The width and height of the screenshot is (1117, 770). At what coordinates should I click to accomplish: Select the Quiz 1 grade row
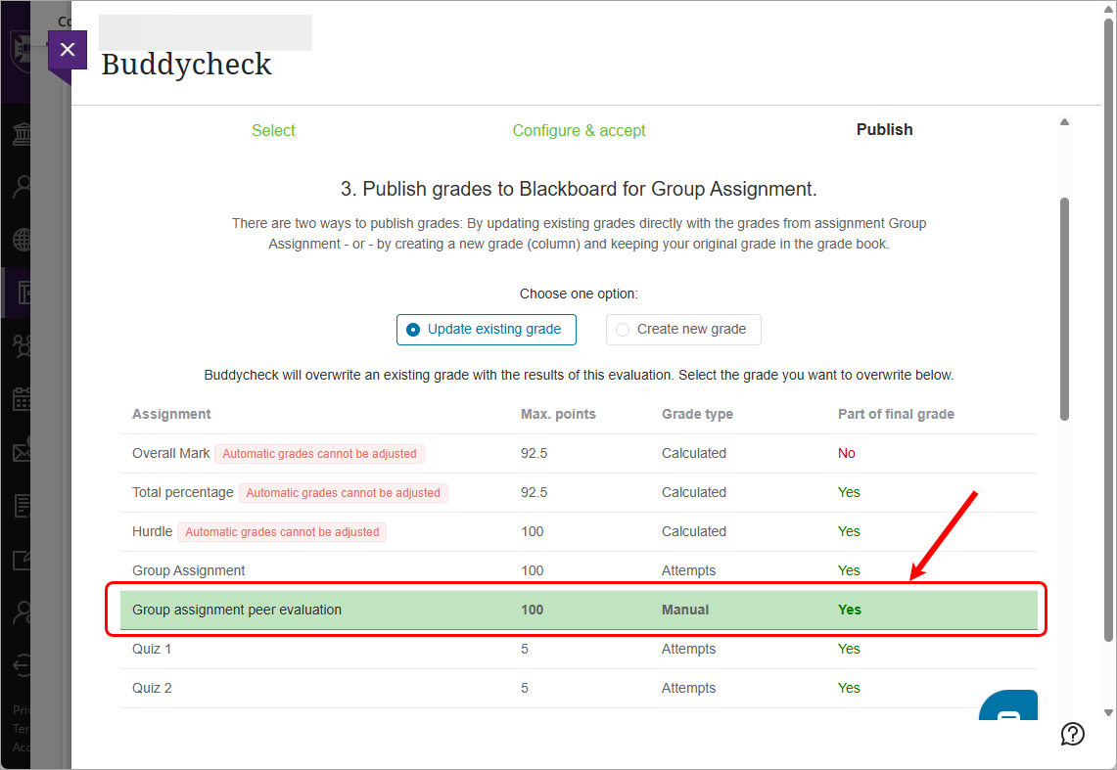pyautogui.click(x=579, y=649)
